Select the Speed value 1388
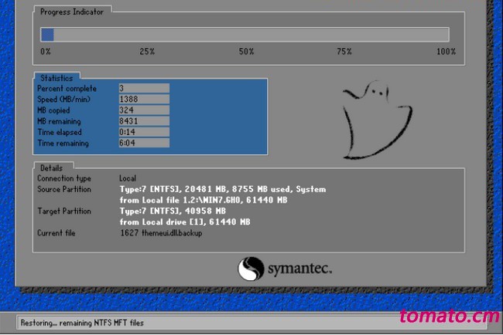This screenshot has width=503, height=335. (144, 100)
